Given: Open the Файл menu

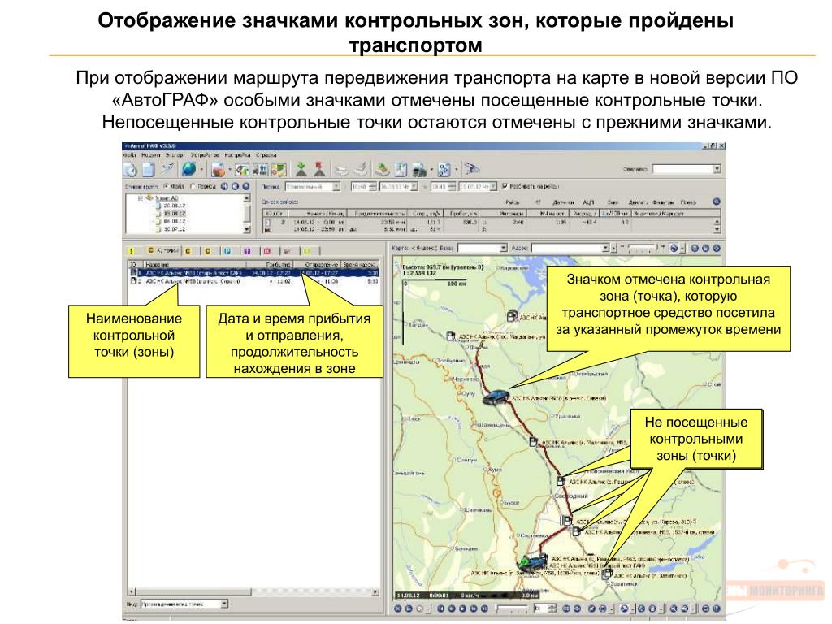Looking at the screenshot, I should (x=130, y=155).
